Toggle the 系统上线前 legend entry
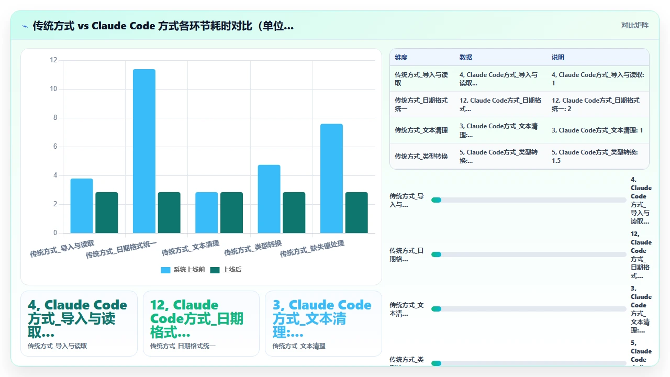 tap(182, 270)
